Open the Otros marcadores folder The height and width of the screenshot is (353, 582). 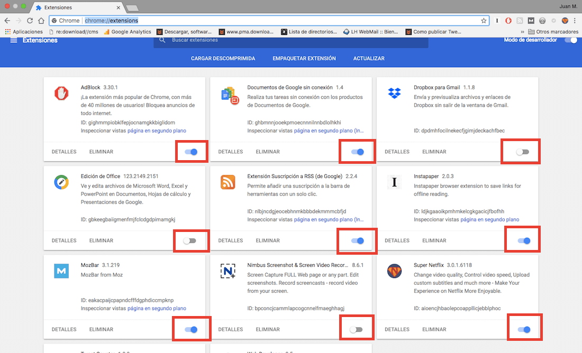coord(553,32)
